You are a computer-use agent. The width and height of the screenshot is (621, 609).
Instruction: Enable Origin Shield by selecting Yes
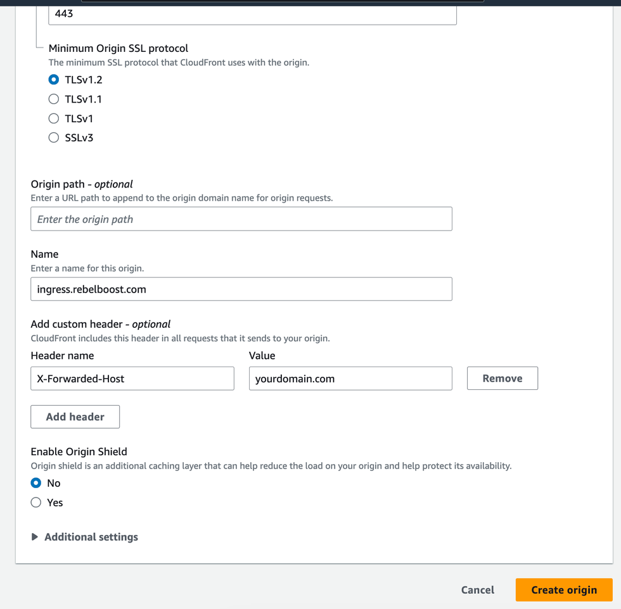[36, 503]
